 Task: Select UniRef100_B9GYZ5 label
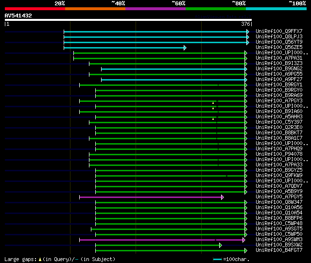pos(279,170)
